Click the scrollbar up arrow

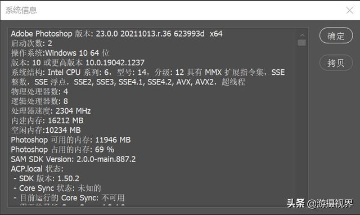(x=302, y=35)
